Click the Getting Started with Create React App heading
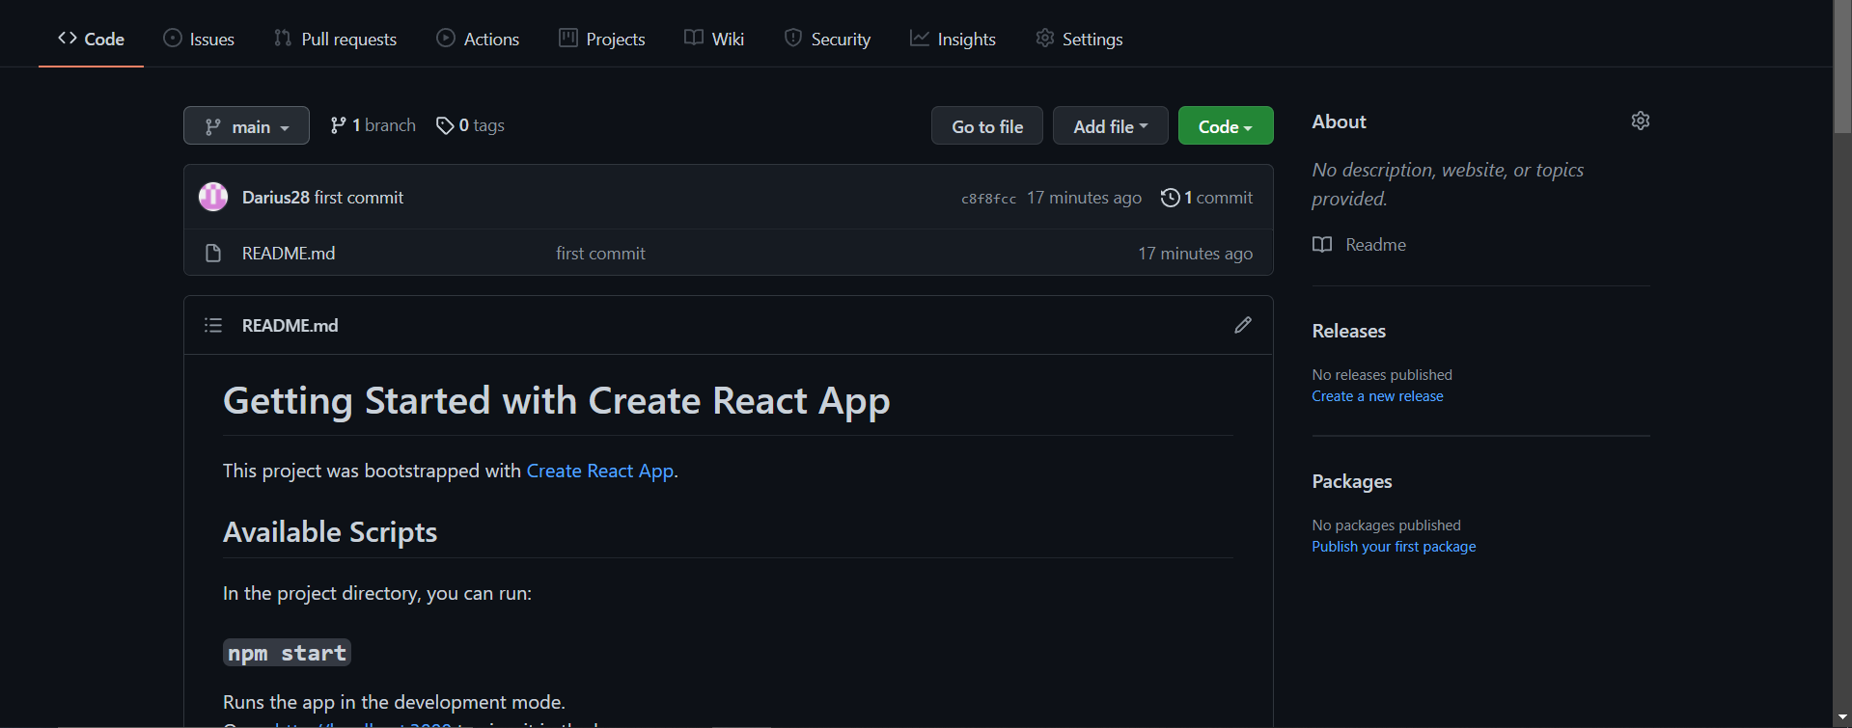 click(556, 400)
